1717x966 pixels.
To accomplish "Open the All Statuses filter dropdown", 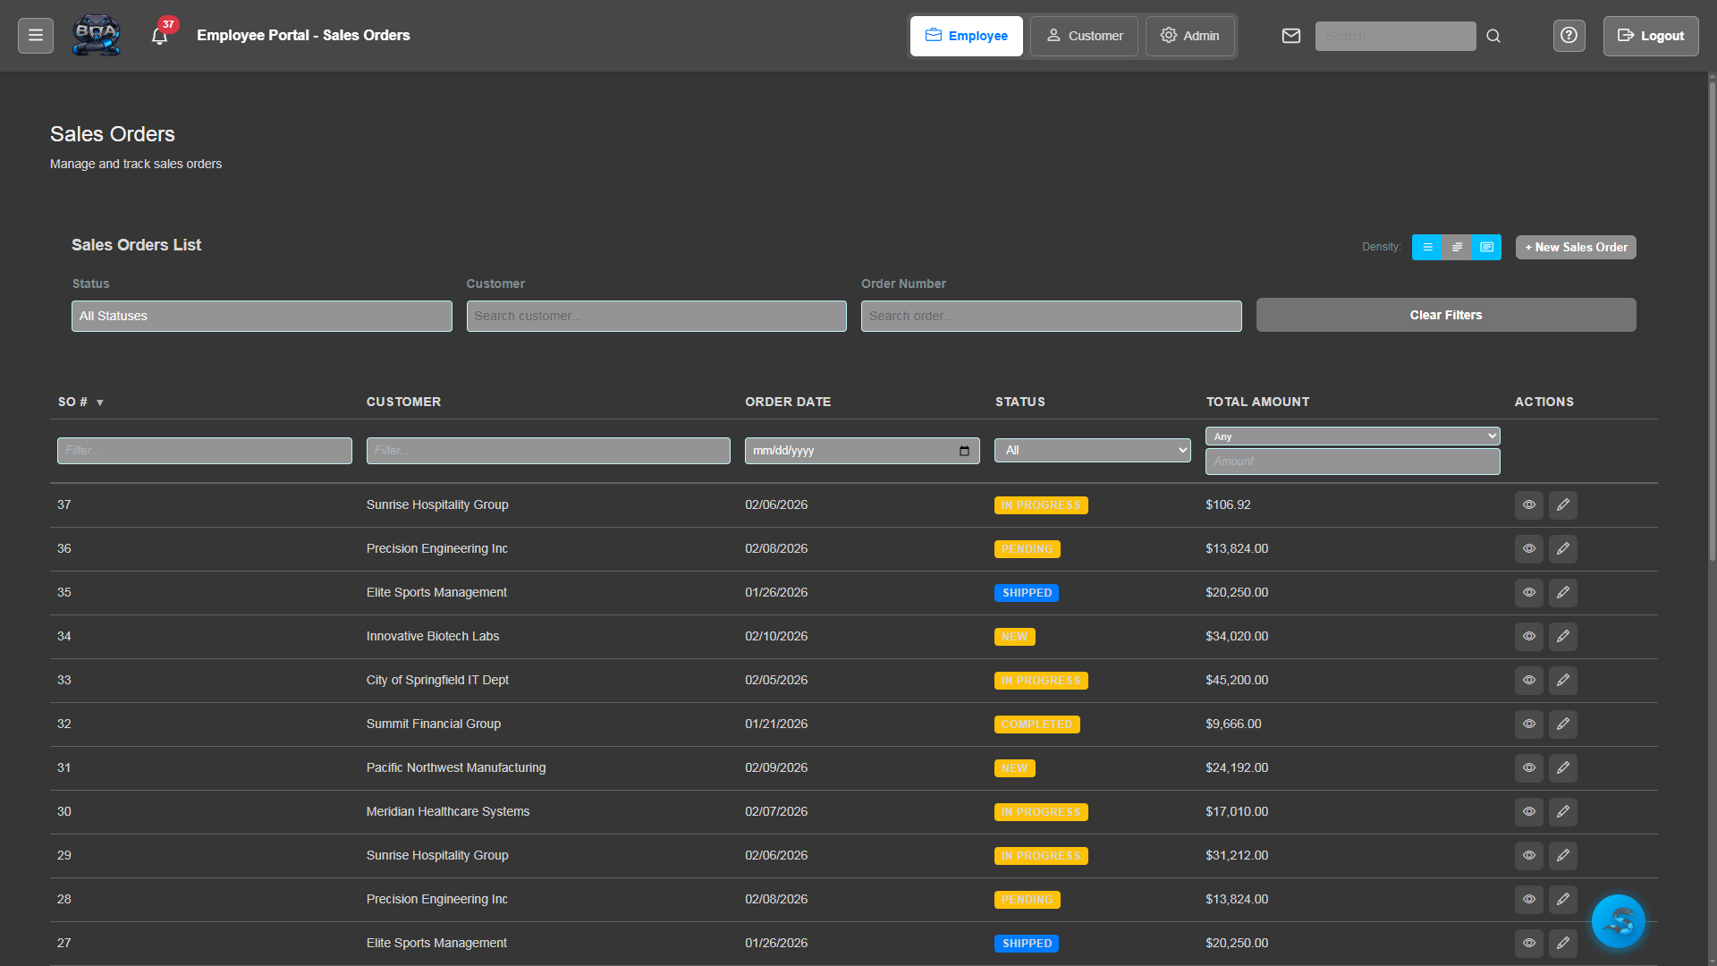I will 261,316.
